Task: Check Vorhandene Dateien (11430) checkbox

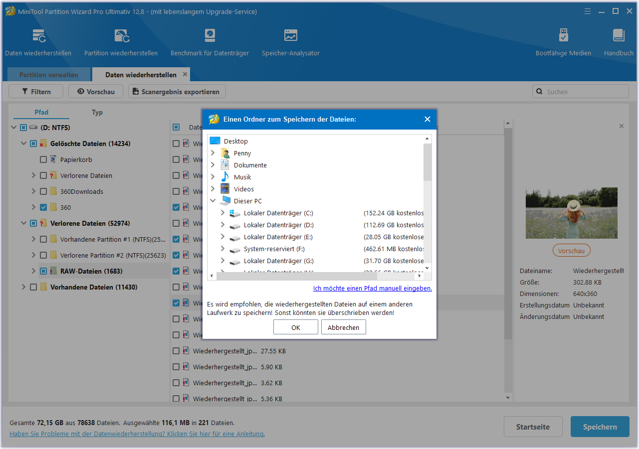Action: point(33,287)
